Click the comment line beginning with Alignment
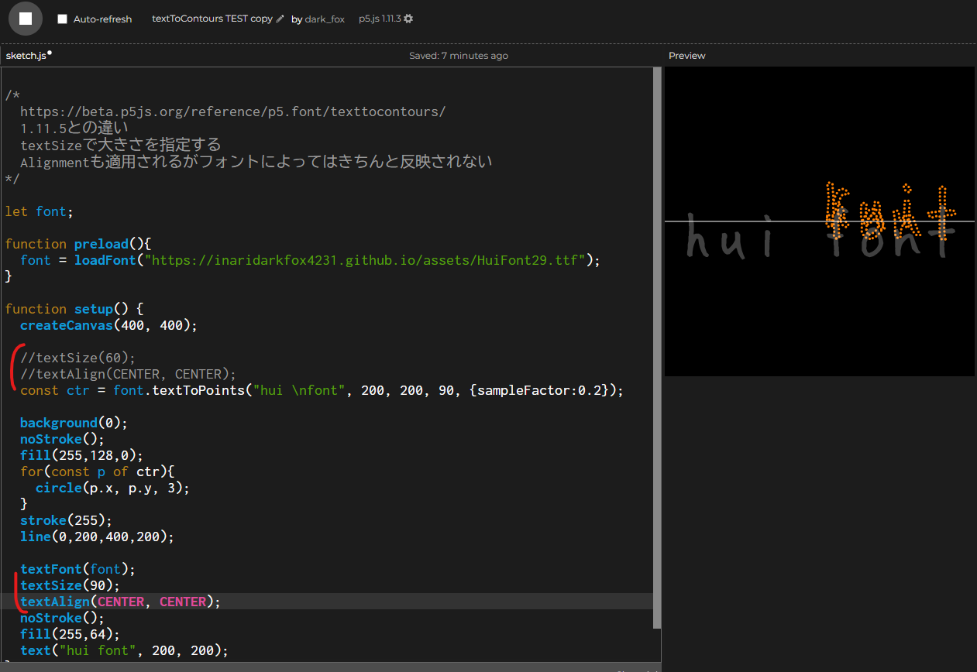This screenshot has height=672, width=977. click(x=256, y=162)
